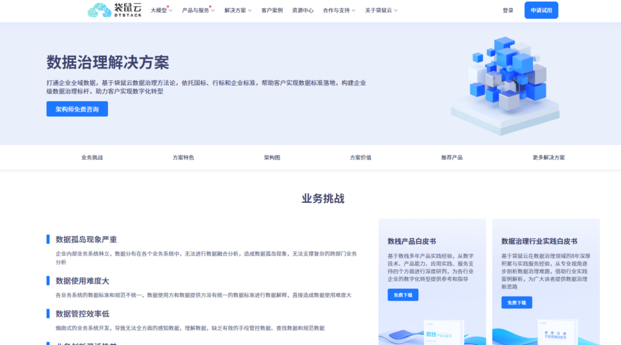
Task: Open 客户案例 in the navigation
Action: [272, 10]
